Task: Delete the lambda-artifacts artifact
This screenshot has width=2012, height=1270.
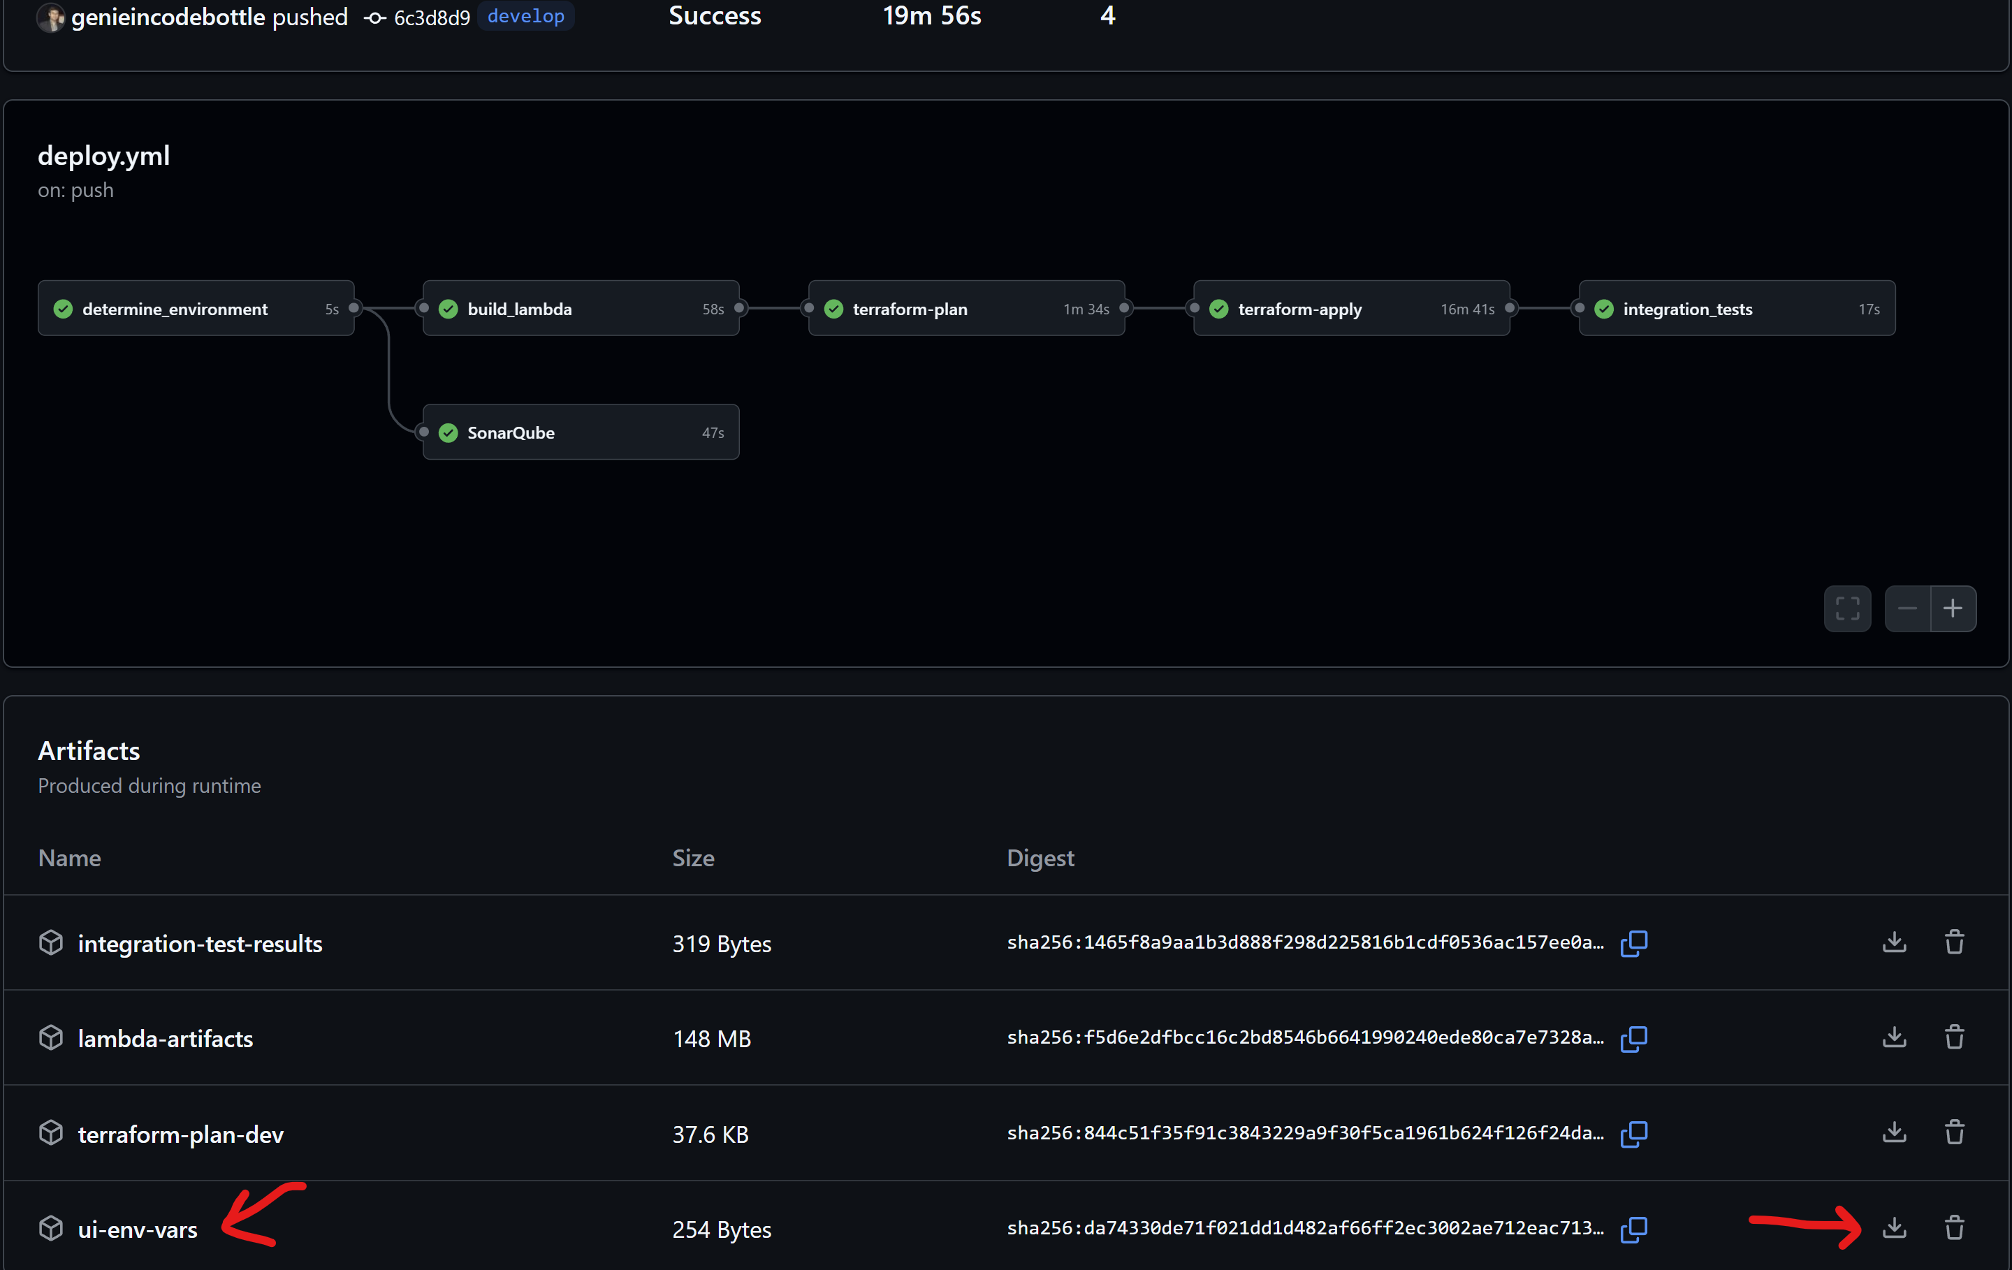Action: [1953, 1037]
